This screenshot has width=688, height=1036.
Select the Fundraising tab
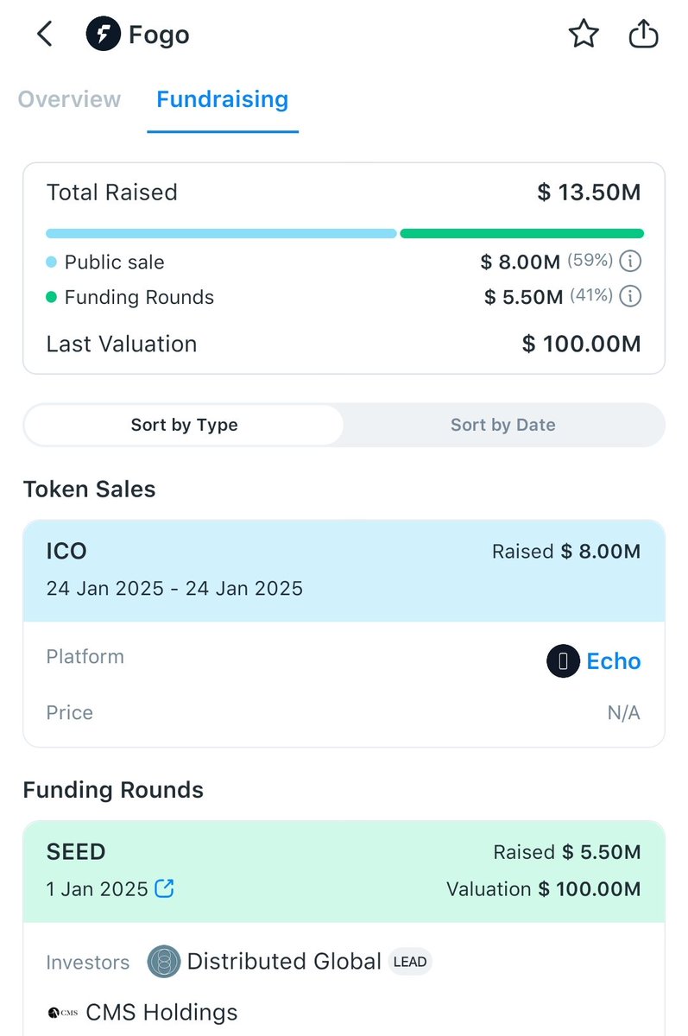click(x=223, y=99)
